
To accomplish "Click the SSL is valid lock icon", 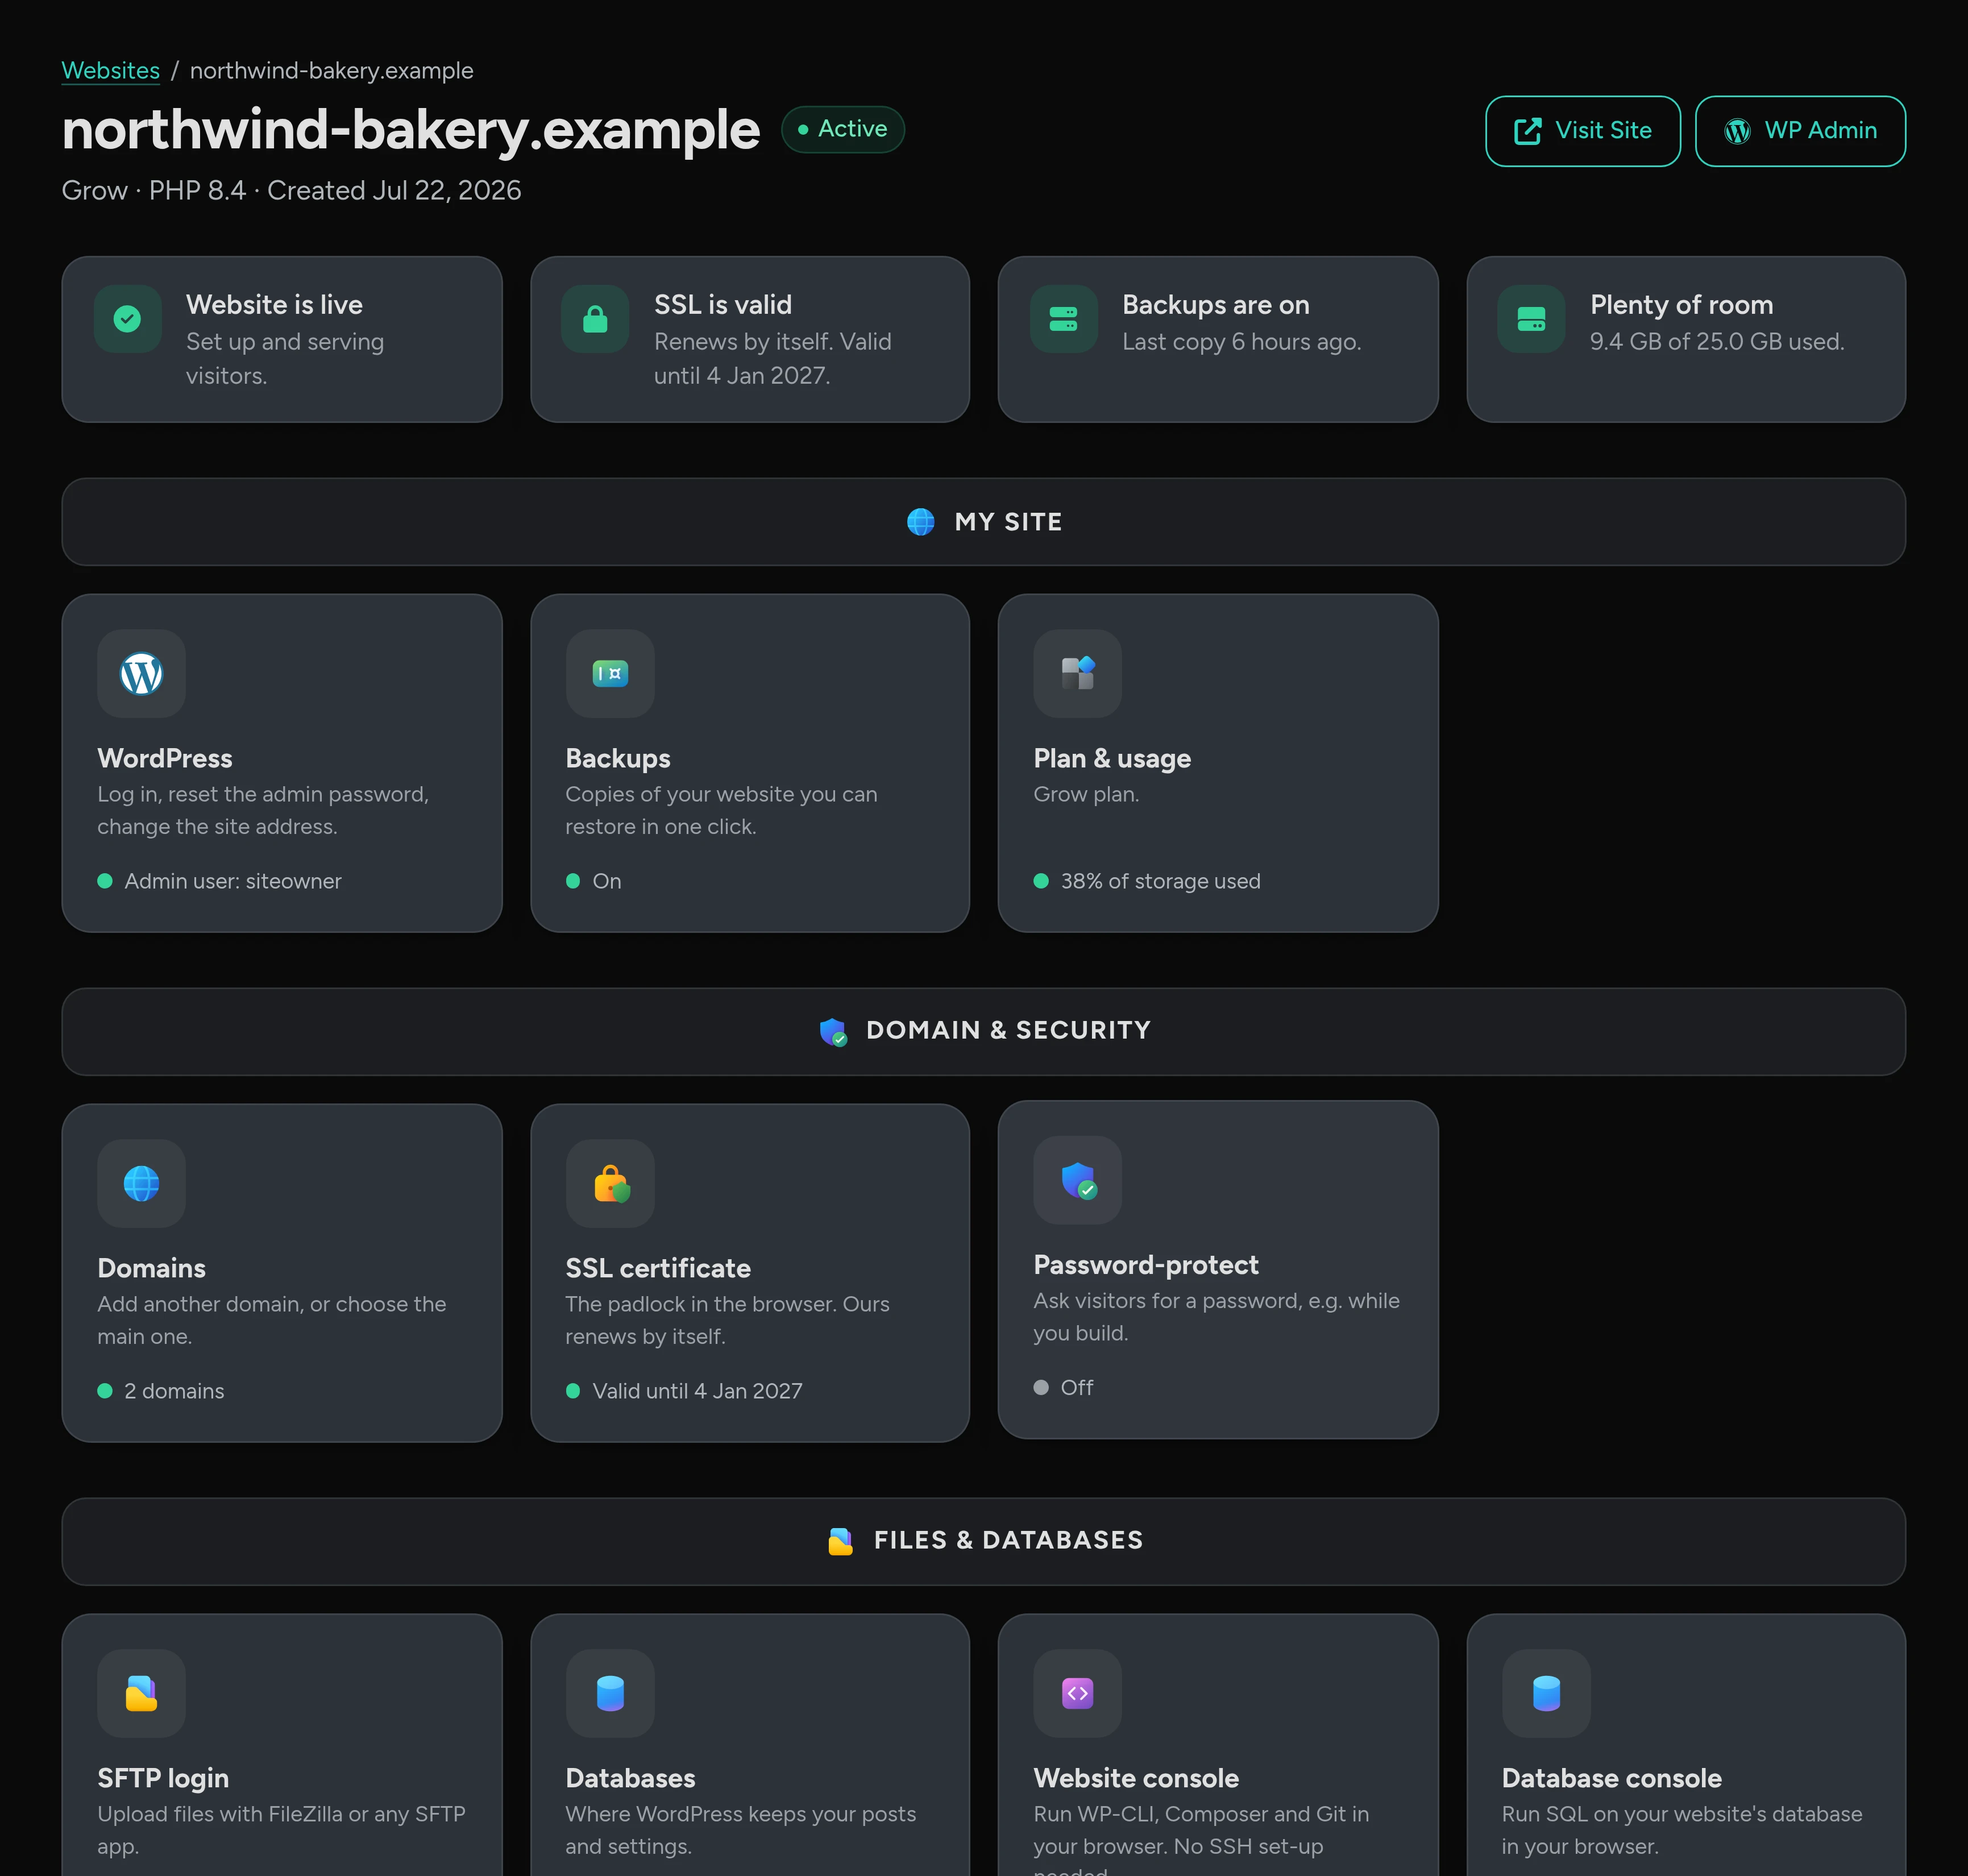I will coord(595,319).
